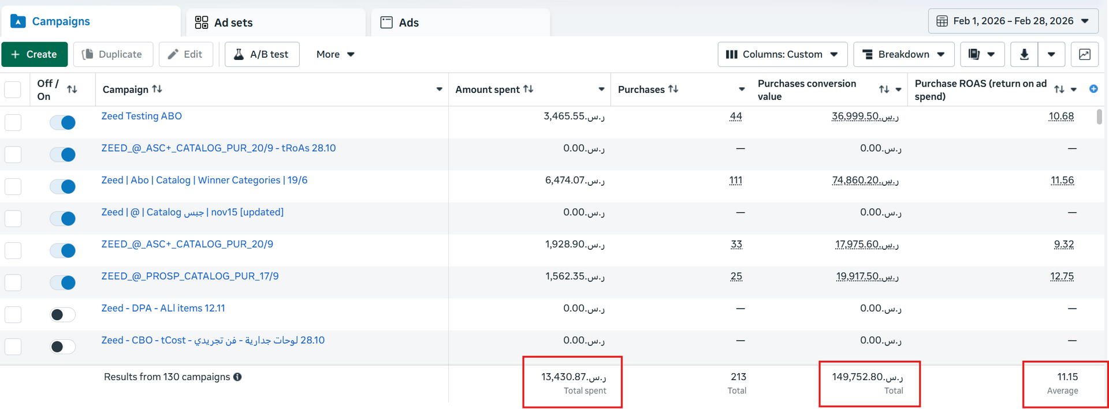Screen dimensions: 1109x409
Task: Toggle ZEED_@_PROSP_CATALOG_PUR_17/9 campaign switch
Action: coord(62,283)
